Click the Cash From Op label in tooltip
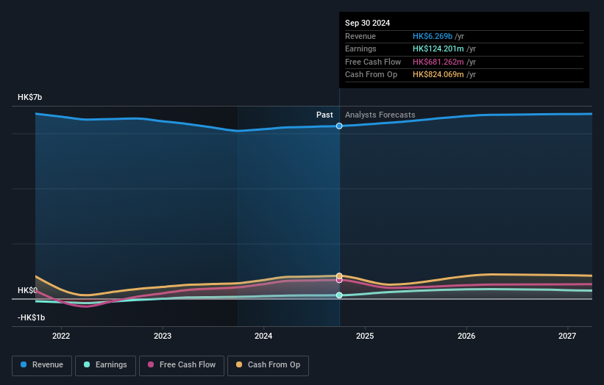604x385 pixels. click(x=371, y=75)
